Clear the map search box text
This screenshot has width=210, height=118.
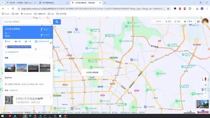[50, 22]
